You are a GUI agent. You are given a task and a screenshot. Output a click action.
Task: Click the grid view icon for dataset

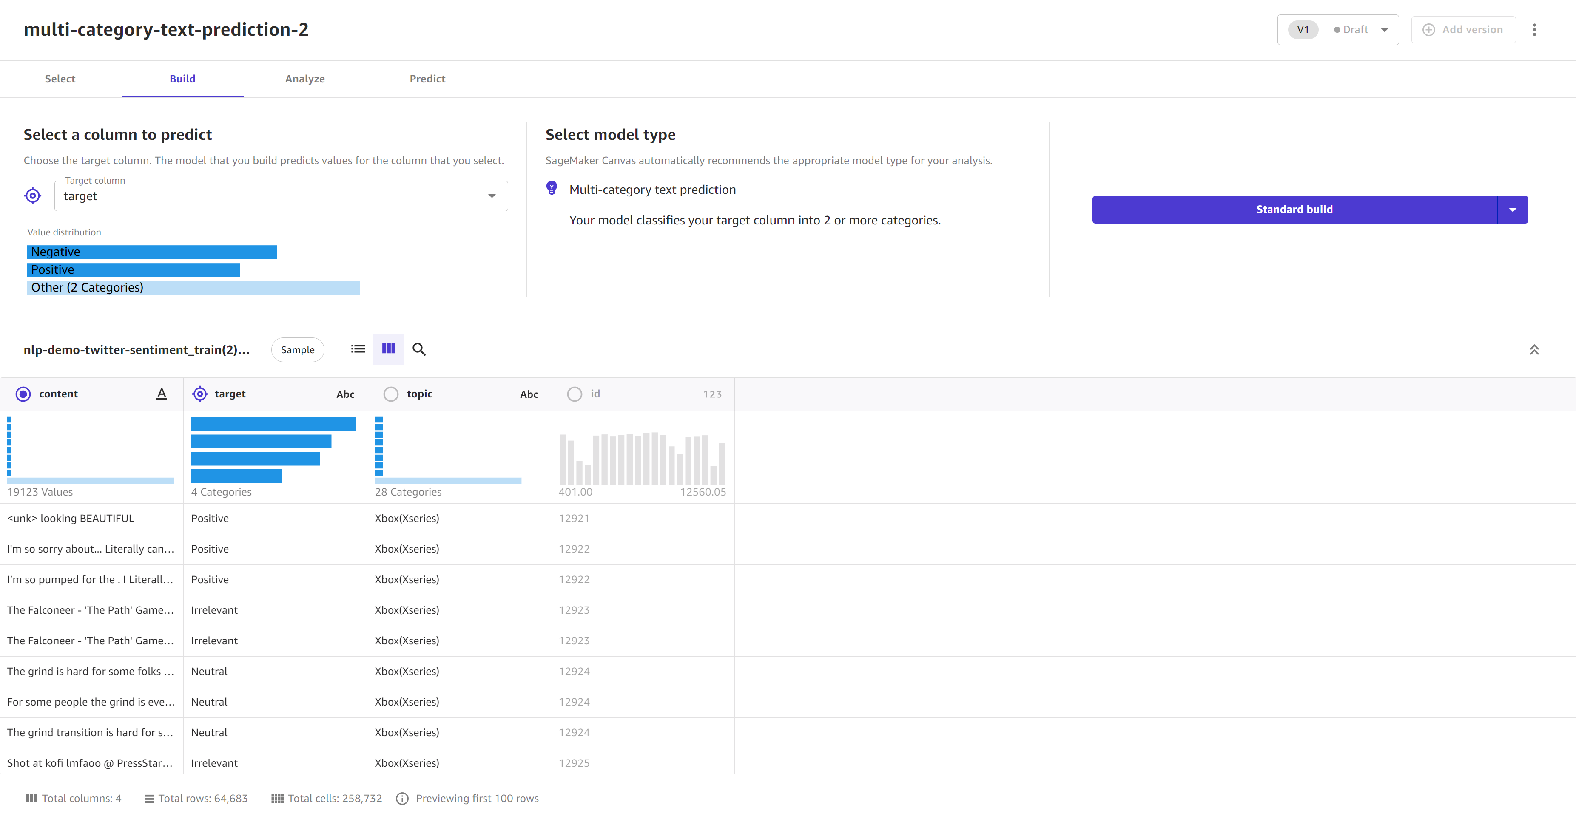point(389,348)
